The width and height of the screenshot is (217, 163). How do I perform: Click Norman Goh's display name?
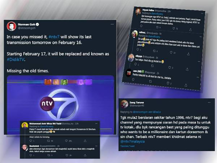27,24
